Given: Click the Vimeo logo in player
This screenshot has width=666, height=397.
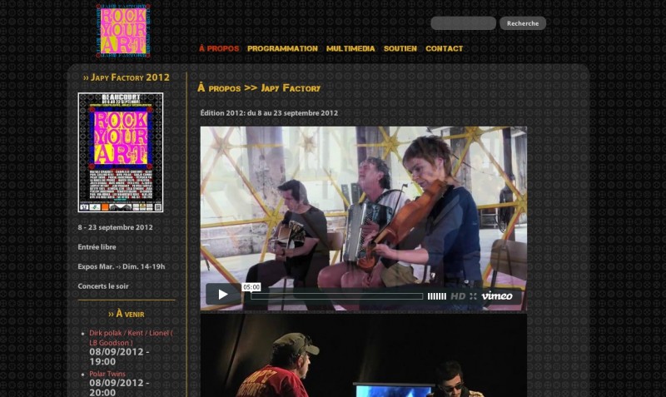Looking at the screenshot, I should (497, 296).
